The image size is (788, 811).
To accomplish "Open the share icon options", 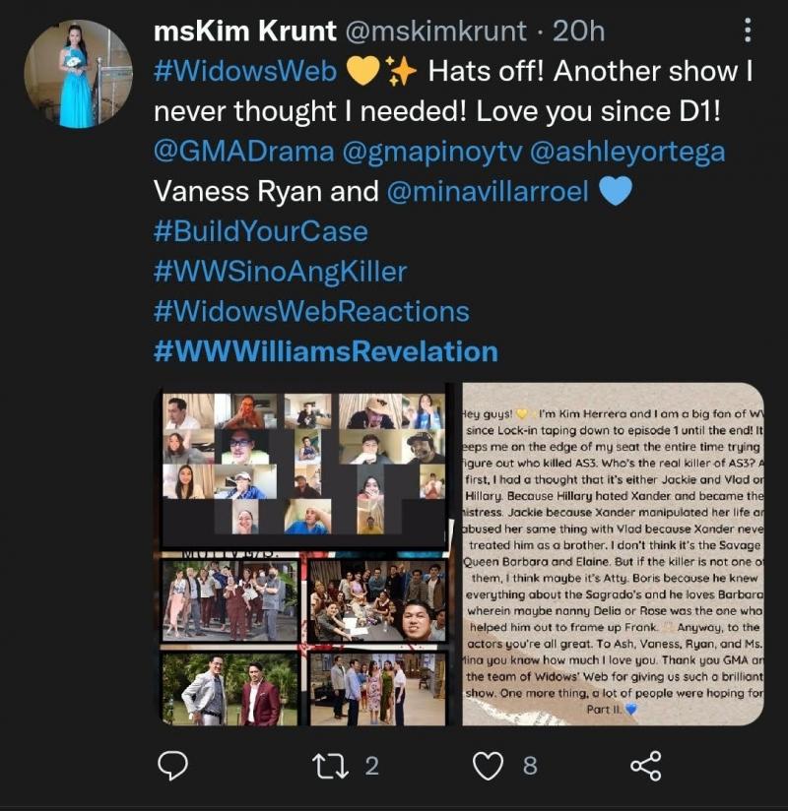I will tap(645, 766).
